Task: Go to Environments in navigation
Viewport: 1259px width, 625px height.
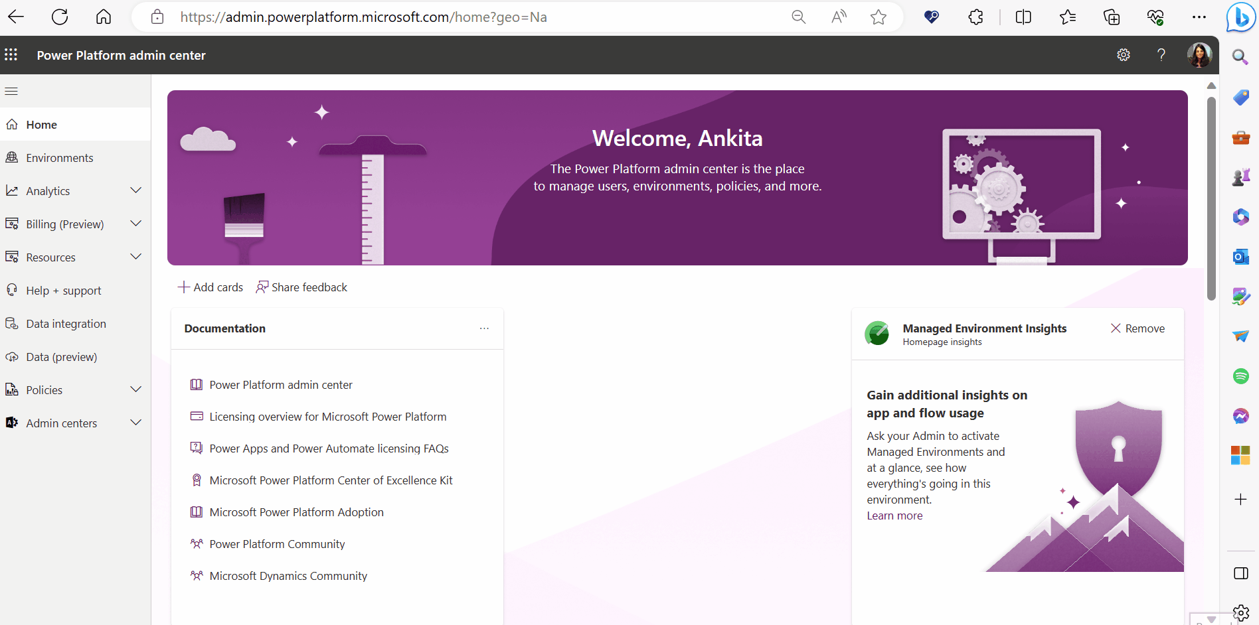Action: [59, 158]
